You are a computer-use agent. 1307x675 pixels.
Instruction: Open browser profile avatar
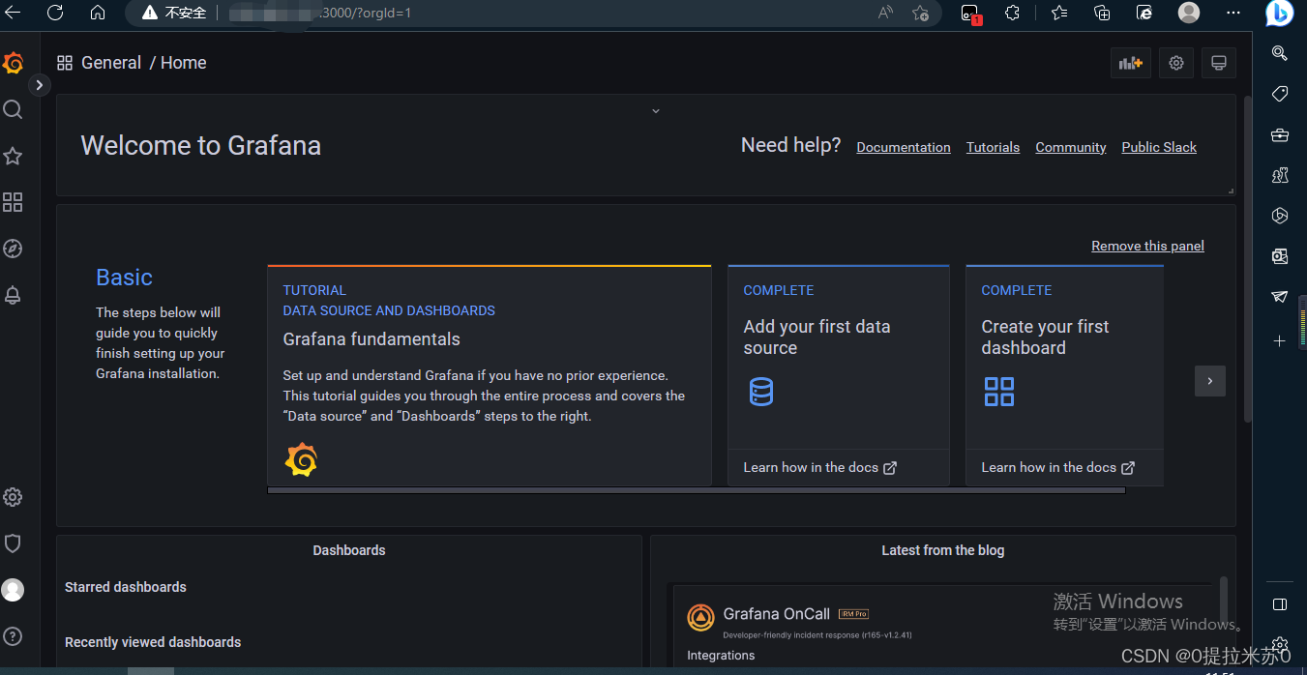click(1189, 13)
